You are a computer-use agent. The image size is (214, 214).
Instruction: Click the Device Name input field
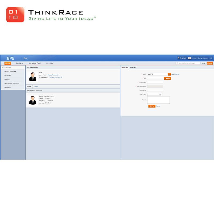point(155,82)
